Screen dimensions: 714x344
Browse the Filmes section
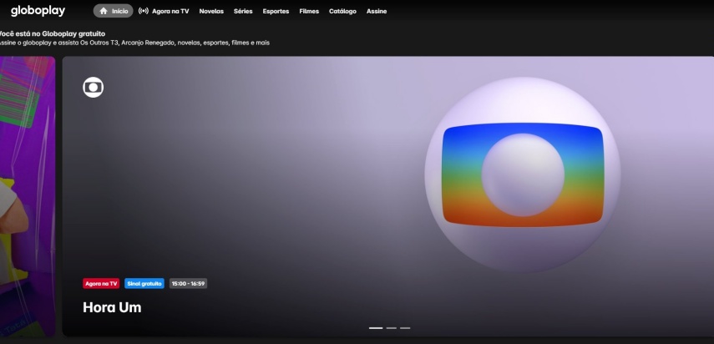[x=309, y=12]
